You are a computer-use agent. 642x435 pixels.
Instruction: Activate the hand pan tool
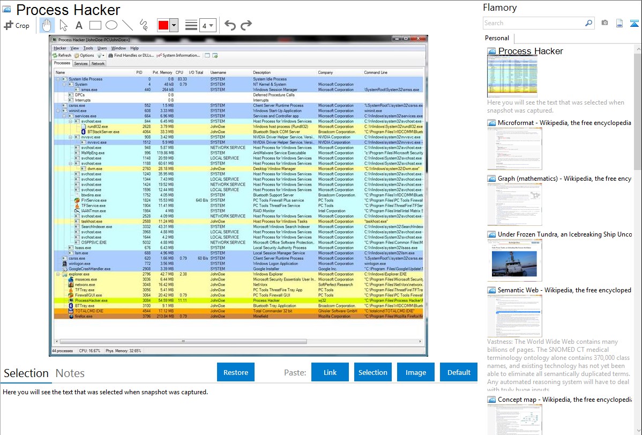[x=47, y=25]
